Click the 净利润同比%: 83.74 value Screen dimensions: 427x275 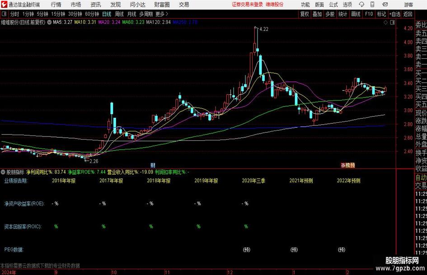click(46, 172)
